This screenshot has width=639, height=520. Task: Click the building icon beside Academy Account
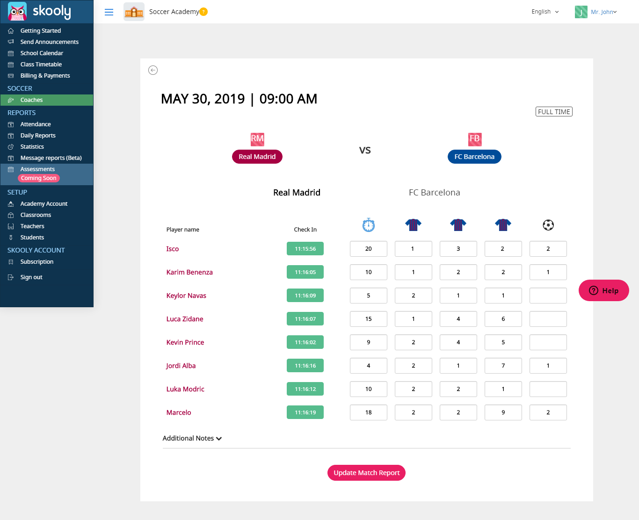click(11, 204)
